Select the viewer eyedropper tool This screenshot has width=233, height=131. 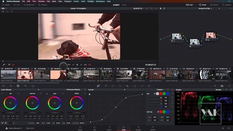(x=4, y=65)
